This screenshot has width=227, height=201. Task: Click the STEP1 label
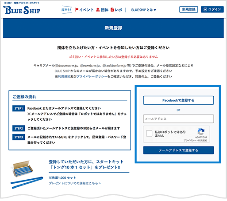pyautogui.click(x=19, y=108)
